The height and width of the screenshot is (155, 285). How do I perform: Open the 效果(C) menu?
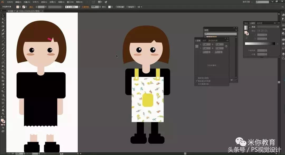pos(53,2)
